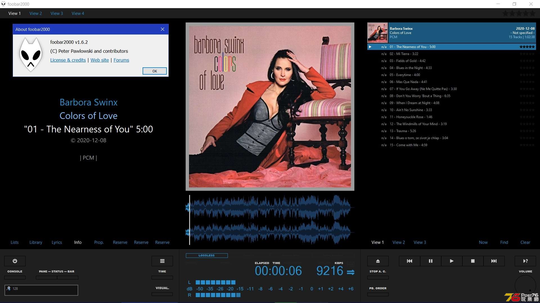
Task: Click the album thumbnail in playlist header
Action: 378,33
